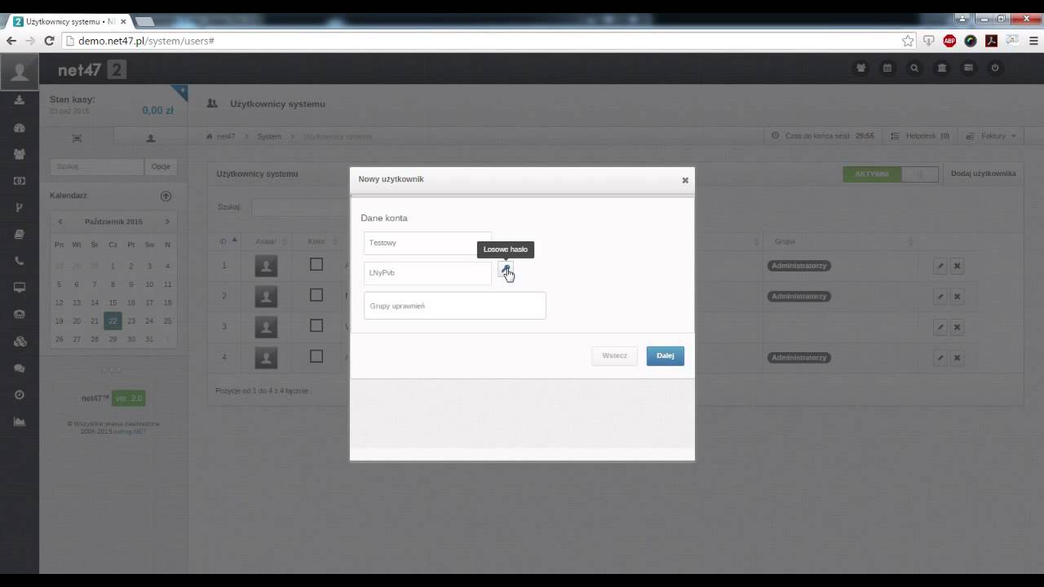Click the Kolor swatch in row 1
This screenshot has width=1044, height=587.
click(x=316, y=264)
